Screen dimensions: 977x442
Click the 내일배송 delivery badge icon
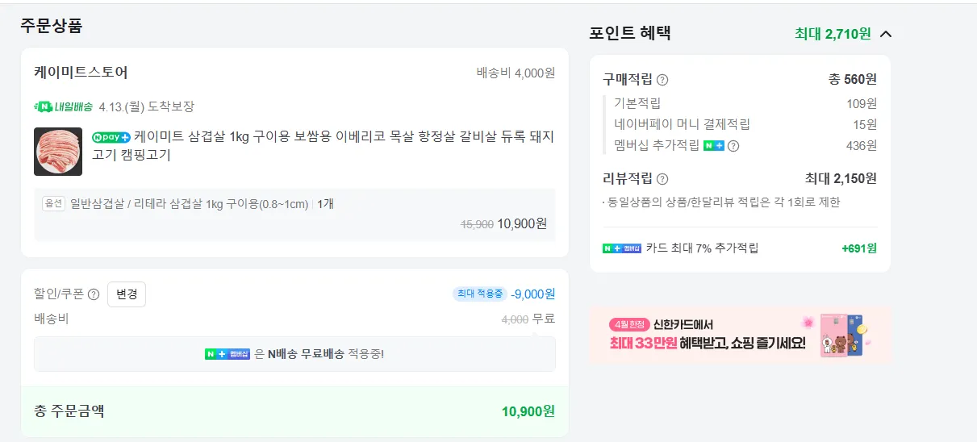(x=63, y=106)
